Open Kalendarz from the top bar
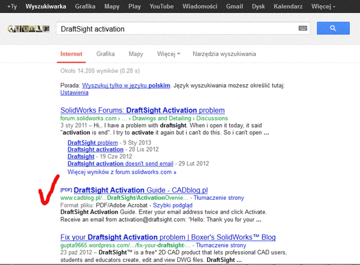Viewport: 360px width, 265px height. point(288,6)
